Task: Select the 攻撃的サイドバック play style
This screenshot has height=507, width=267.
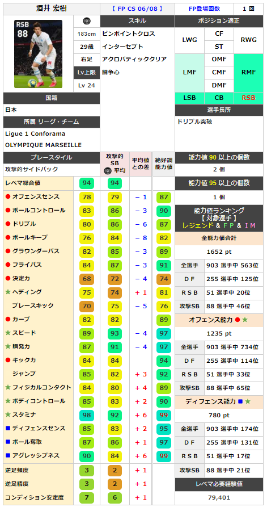Action: (32, 169)
